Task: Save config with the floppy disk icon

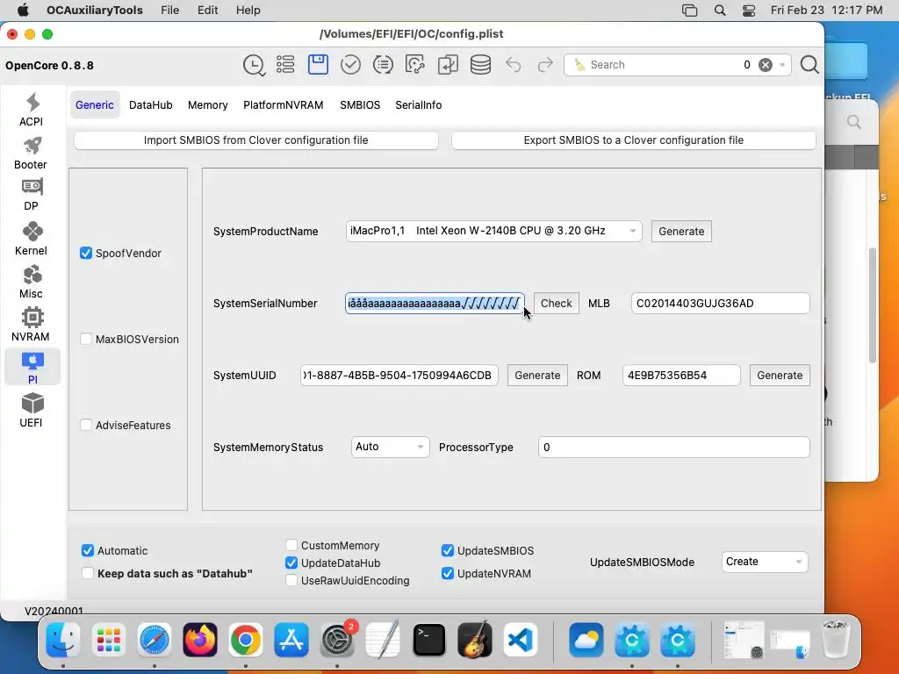Action: [x=318, y=64]
